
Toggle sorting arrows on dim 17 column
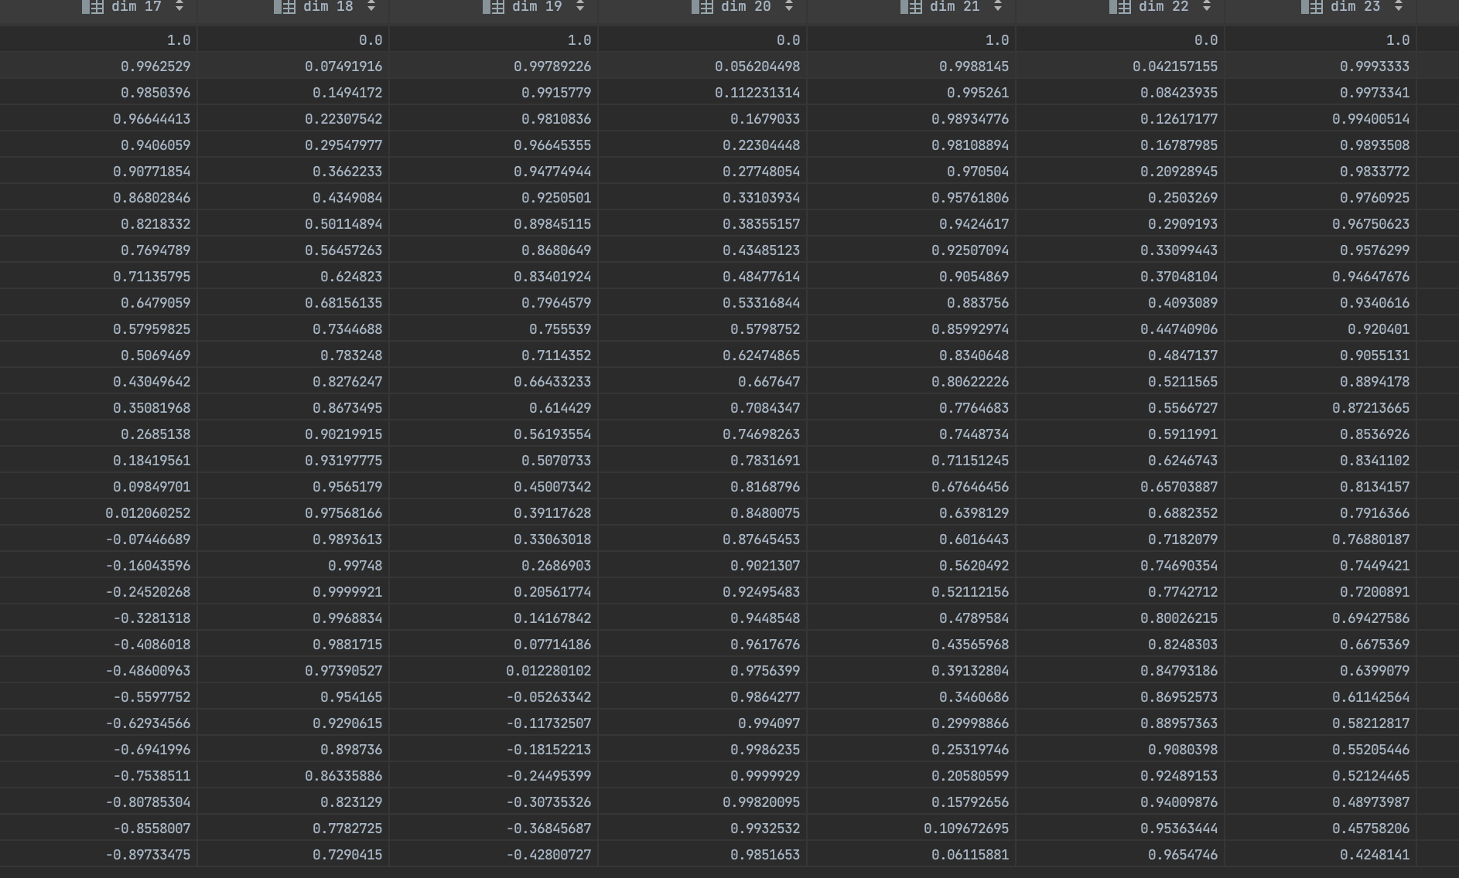(179, 6)
